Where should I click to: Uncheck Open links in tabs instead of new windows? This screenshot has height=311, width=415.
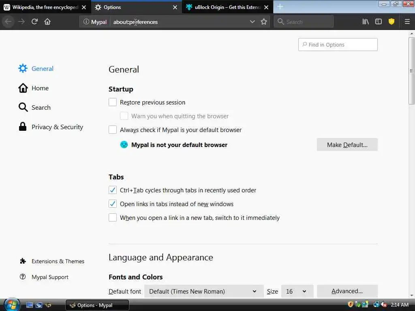coord(113,204)
